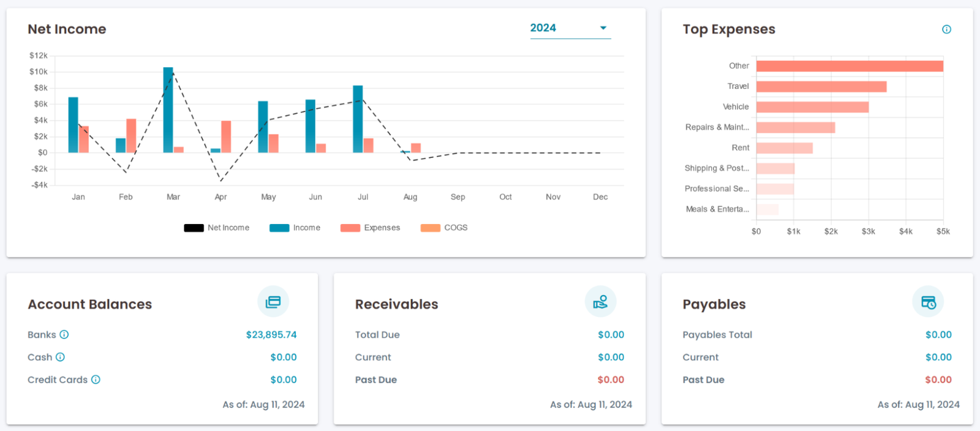
Task: Toggle COGS series in chart legend
Action: coord(444,228)
